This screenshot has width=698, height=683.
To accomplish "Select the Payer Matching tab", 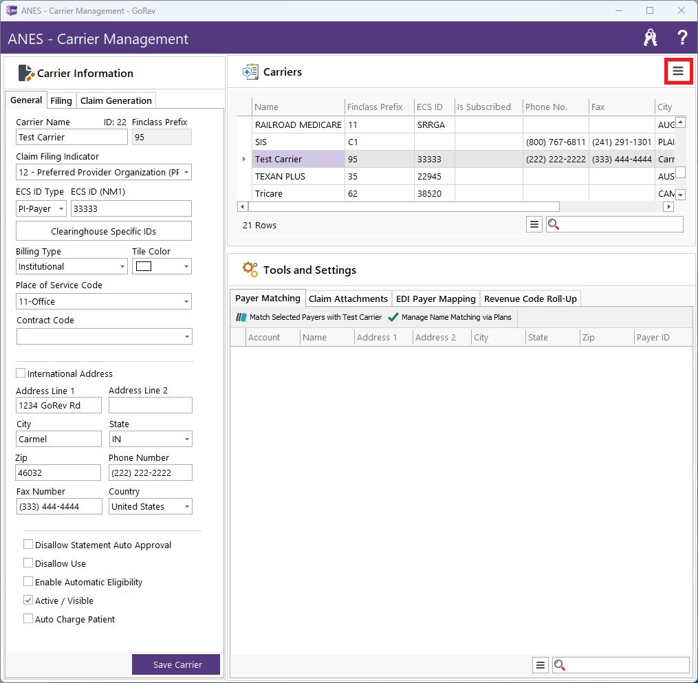I will pos(268,298).
